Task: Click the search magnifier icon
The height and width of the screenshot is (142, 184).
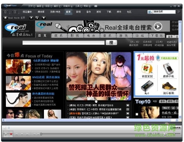Action: point(178,12)
